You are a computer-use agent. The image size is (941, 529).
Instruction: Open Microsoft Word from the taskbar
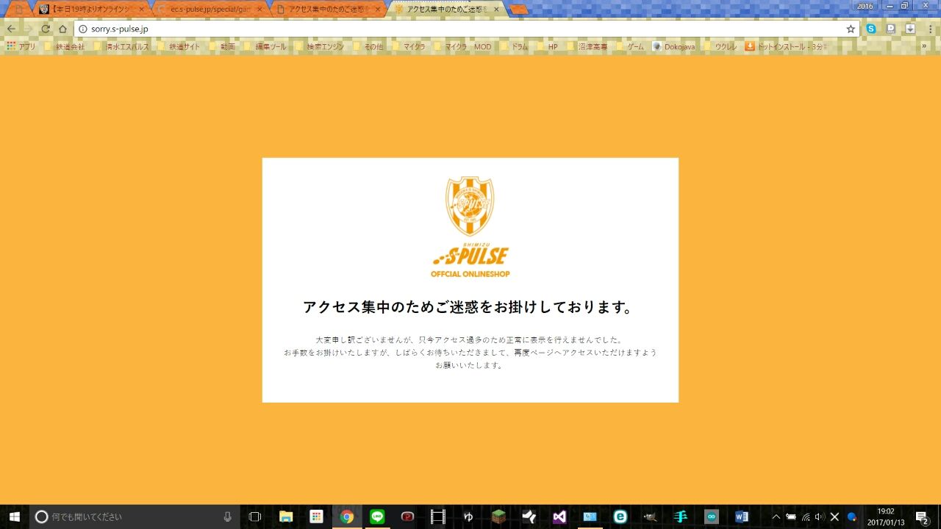[x=741, y=517]
